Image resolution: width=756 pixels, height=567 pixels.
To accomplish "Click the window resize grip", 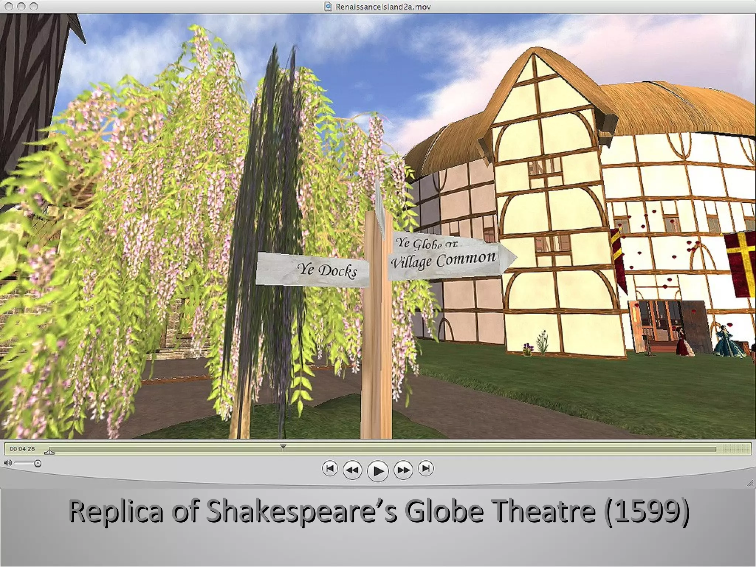I will coord(750,483).
